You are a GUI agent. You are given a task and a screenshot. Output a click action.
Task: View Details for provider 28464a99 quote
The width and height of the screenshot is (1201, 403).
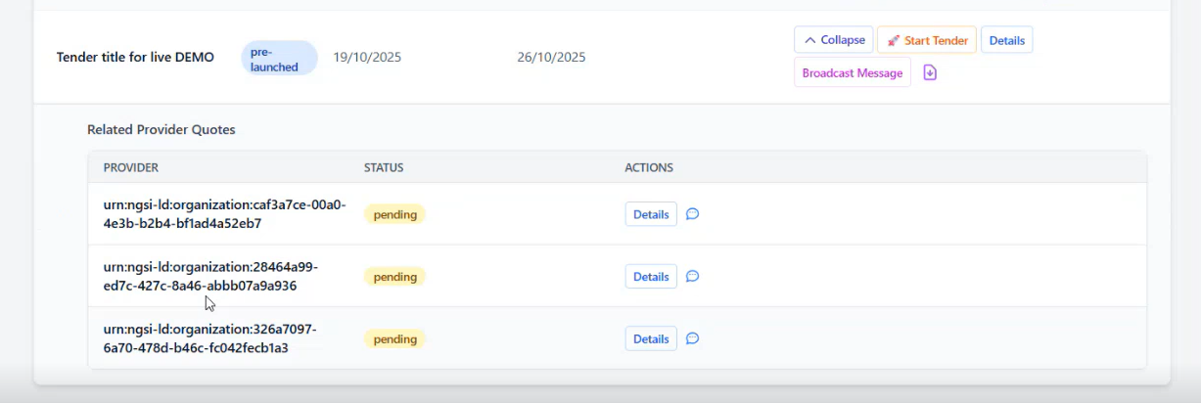pyautogui.click(x=651, y=277)
